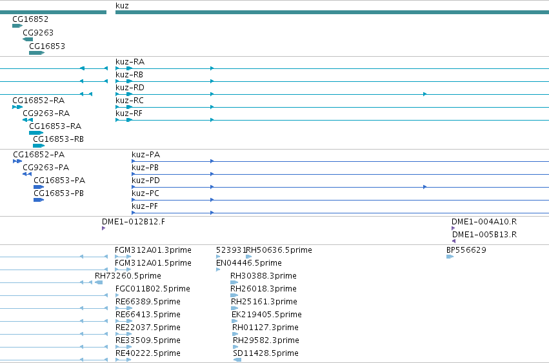Select the kuz-PC protein label
This screenshot has width=549, height=363.
coord(146,193)
